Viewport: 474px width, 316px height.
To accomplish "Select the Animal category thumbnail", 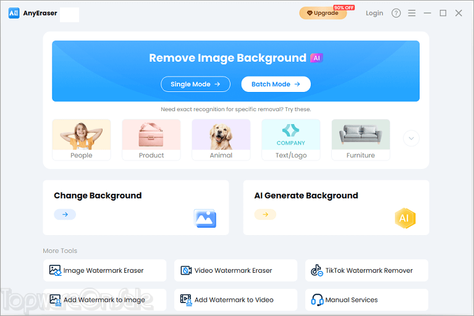I will coord(221,139).
